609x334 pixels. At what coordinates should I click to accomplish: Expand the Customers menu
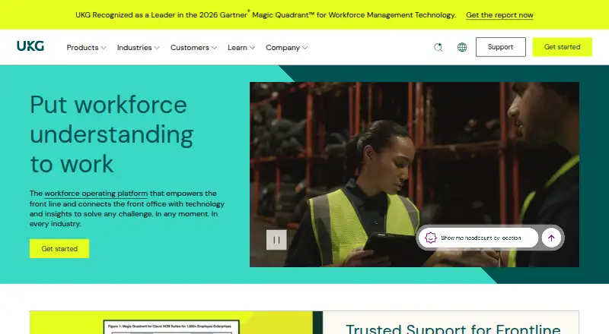click(x=193, y=48)
